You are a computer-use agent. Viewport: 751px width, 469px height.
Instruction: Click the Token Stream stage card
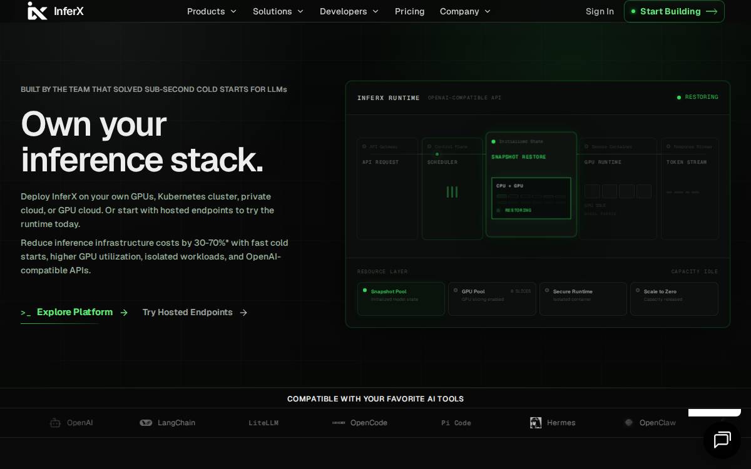point(690,189)
